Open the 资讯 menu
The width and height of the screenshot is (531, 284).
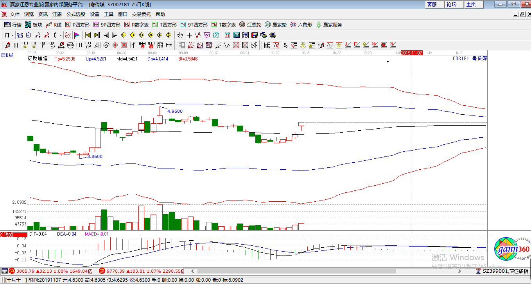point(43,14)
